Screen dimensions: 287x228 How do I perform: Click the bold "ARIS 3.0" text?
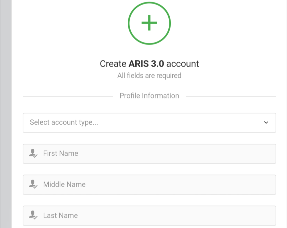pos(146,64)
